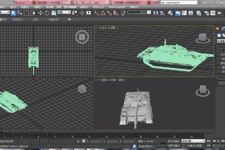Open the key selection target dropdown
This screenshot has width=225, height=150.
(x=193, y=141)
